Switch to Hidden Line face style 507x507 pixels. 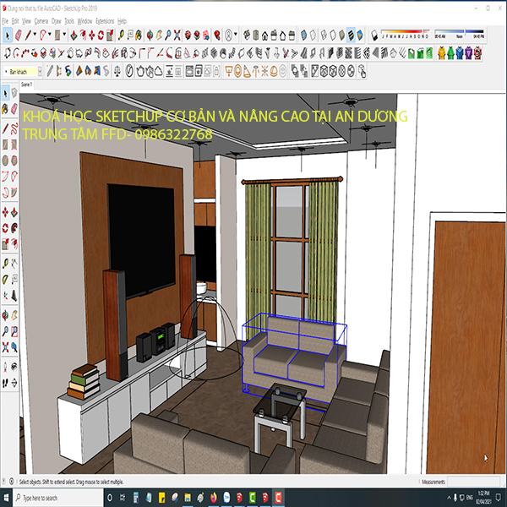333,35
